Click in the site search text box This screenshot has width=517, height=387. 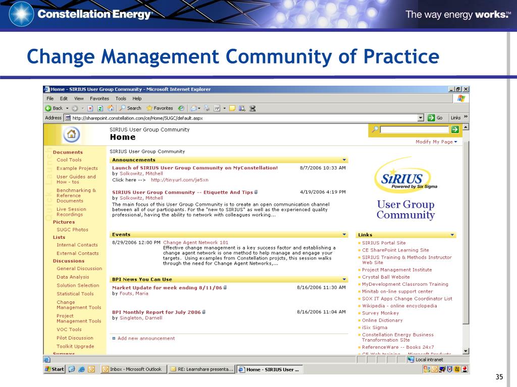click(x=415, y=130)
